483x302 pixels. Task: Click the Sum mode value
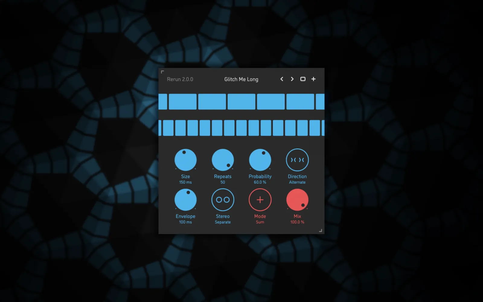260,222
